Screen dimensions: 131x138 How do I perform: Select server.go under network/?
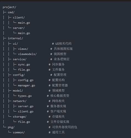(x=26, y=106)
